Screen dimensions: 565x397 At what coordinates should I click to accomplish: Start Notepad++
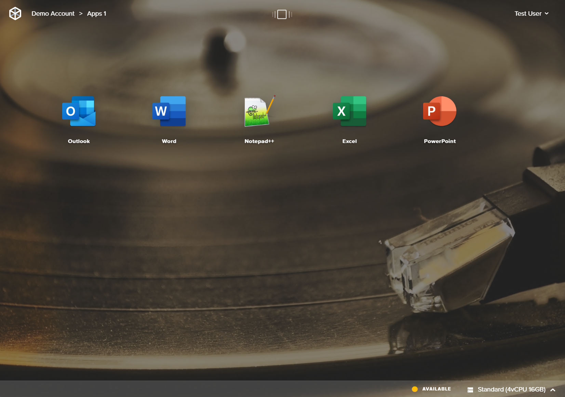pos(259,111)
